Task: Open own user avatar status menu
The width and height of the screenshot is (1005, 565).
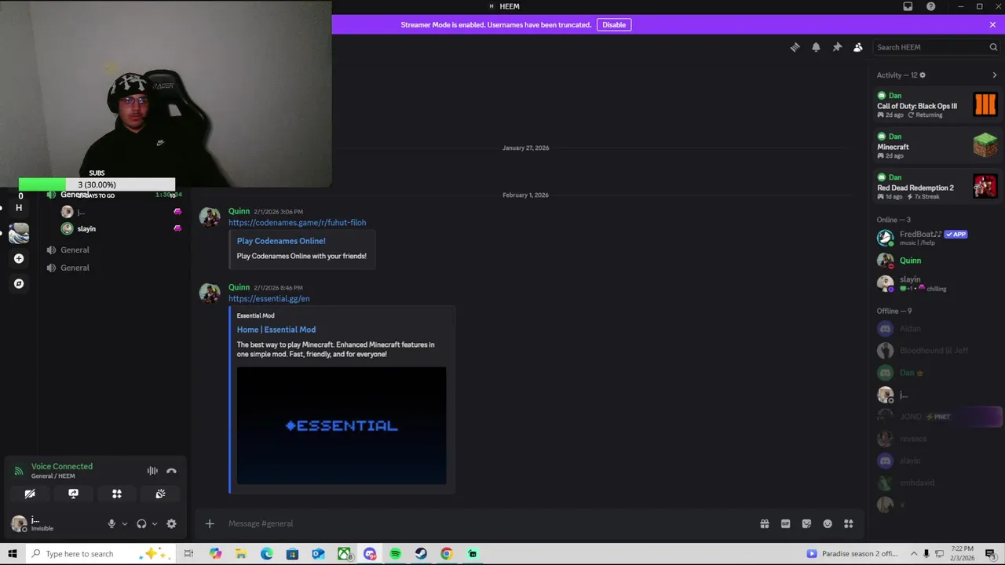Action: [x=20, y=523]
